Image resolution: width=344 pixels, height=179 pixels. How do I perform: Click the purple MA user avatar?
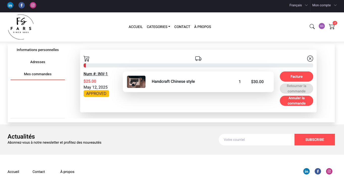[322, 26]
